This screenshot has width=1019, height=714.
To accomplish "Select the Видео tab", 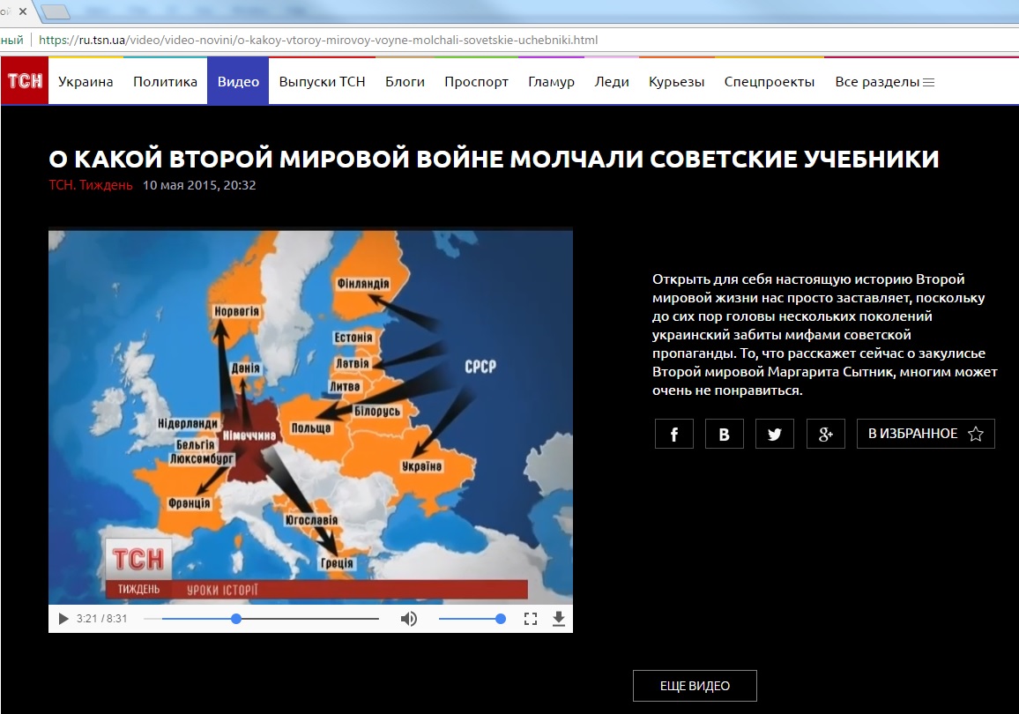I will [x=238, y=81].
